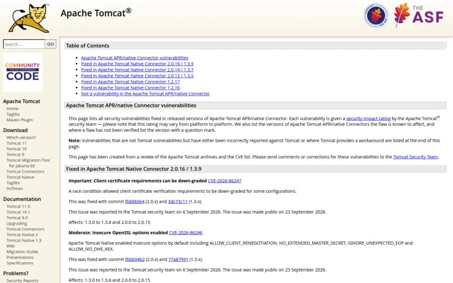The width and height of the screenshot is (453, 283).
Task: Click the Apache Tomcat cat logo
Action: click(x=29, y=18)
